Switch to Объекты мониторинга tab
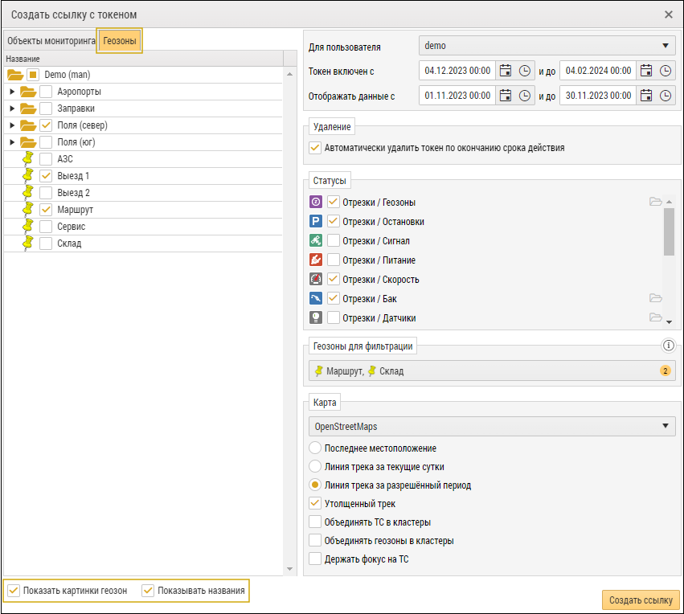Viewport: 684px width, 614px height. pos(51,41)
